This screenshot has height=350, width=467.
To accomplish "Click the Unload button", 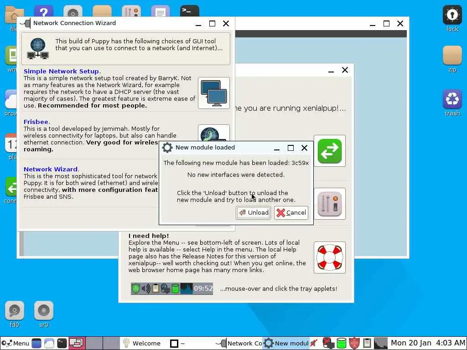I will (x=254, y=212).
